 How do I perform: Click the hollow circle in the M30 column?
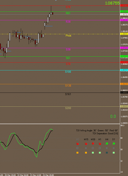(93, 148)
